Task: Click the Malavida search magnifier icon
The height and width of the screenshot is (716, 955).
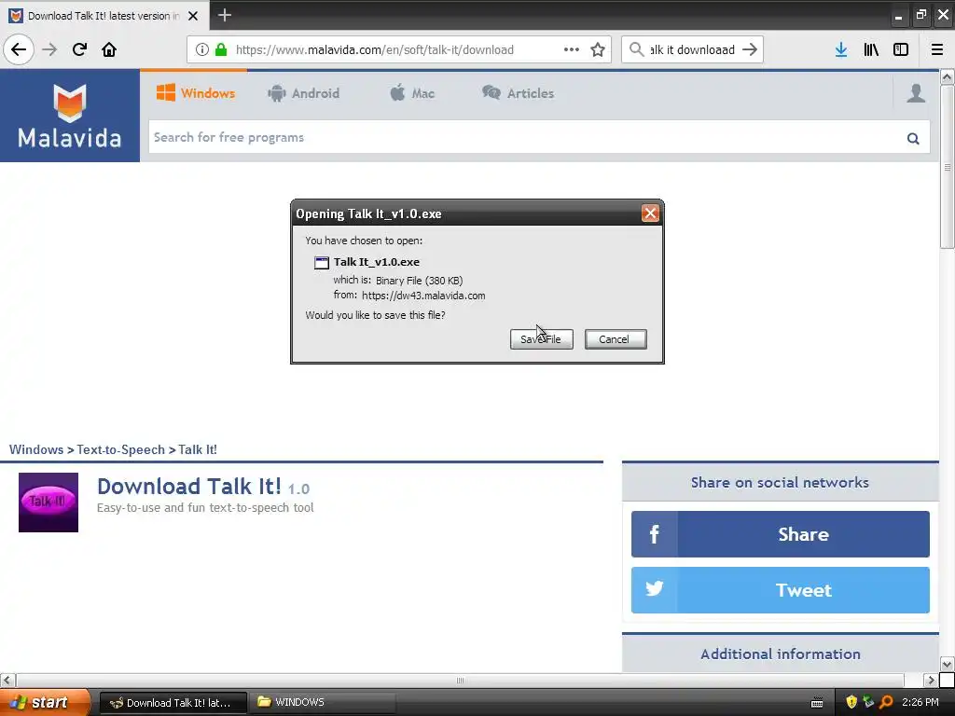Action: coord(913,138)
